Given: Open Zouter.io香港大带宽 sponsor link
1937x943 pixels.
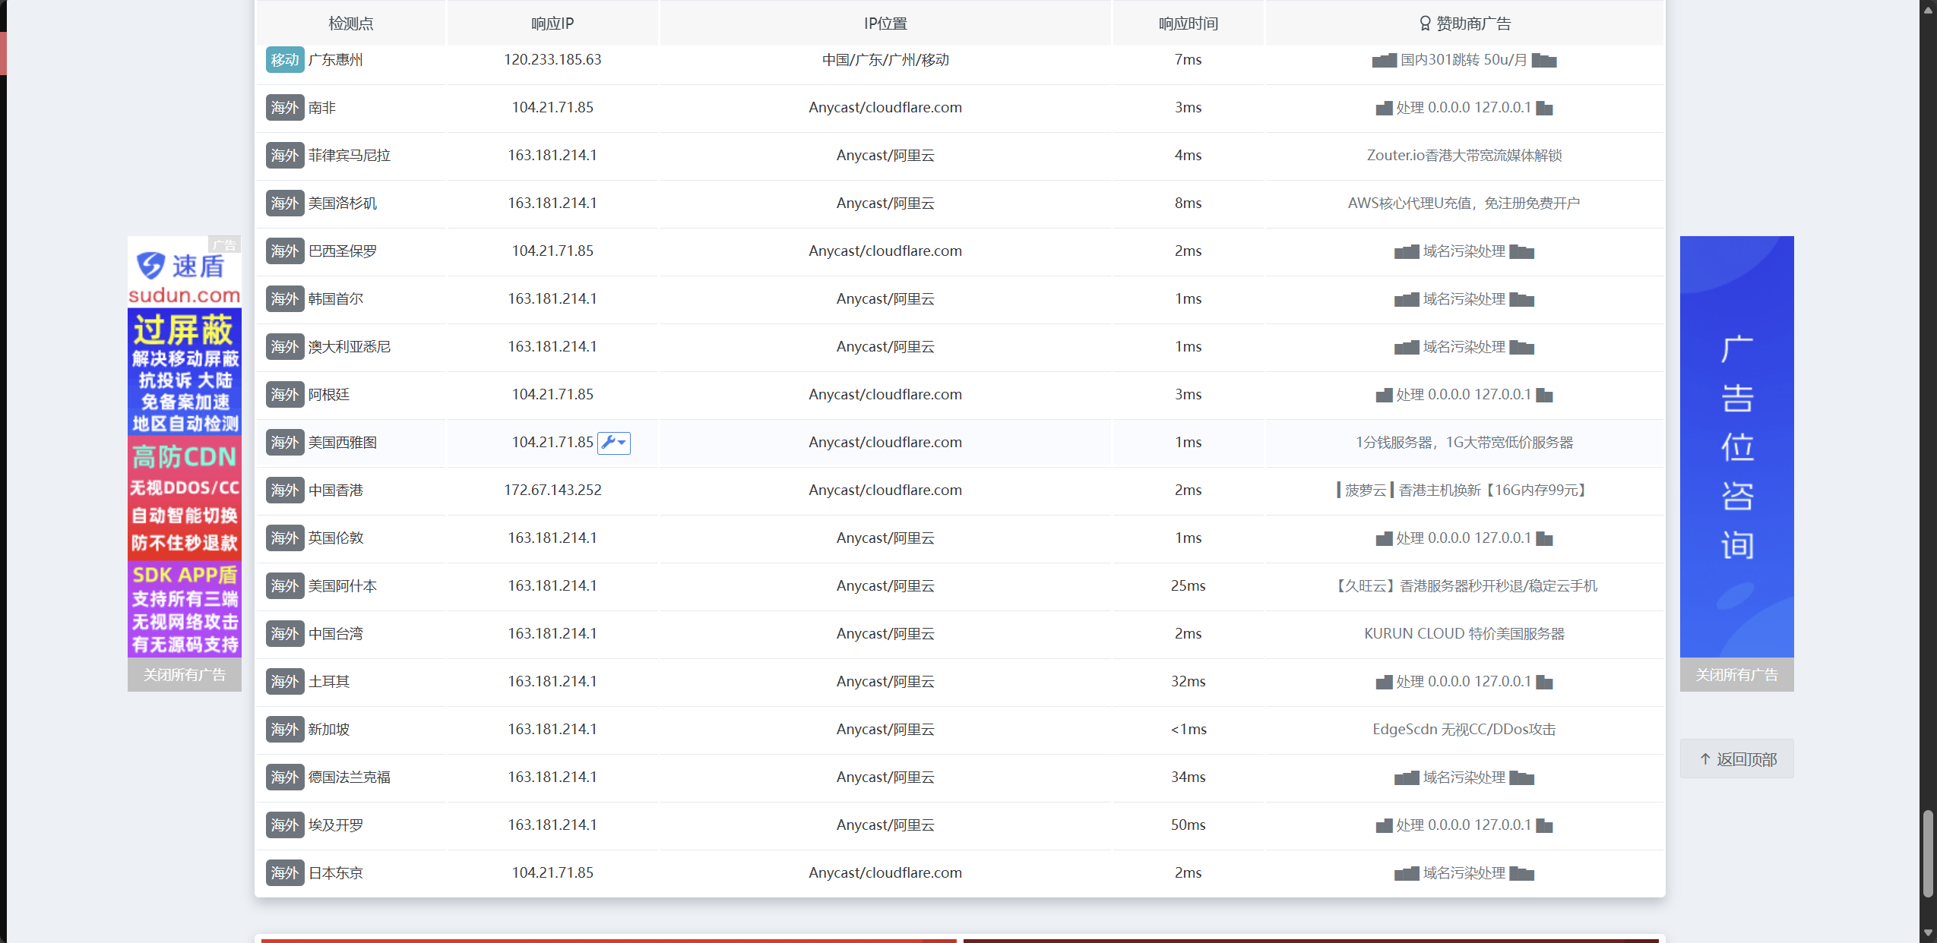Looking at the screenshot, I should click(x=1464, y=156).
